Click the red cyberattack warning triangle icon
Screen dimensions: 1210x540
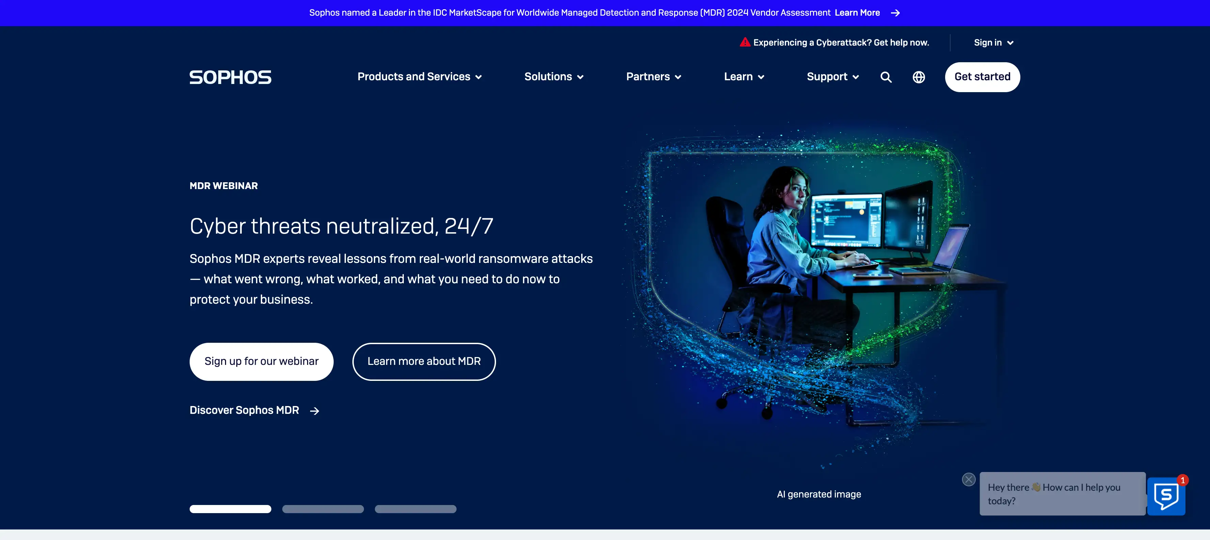[x=745, y=42]
